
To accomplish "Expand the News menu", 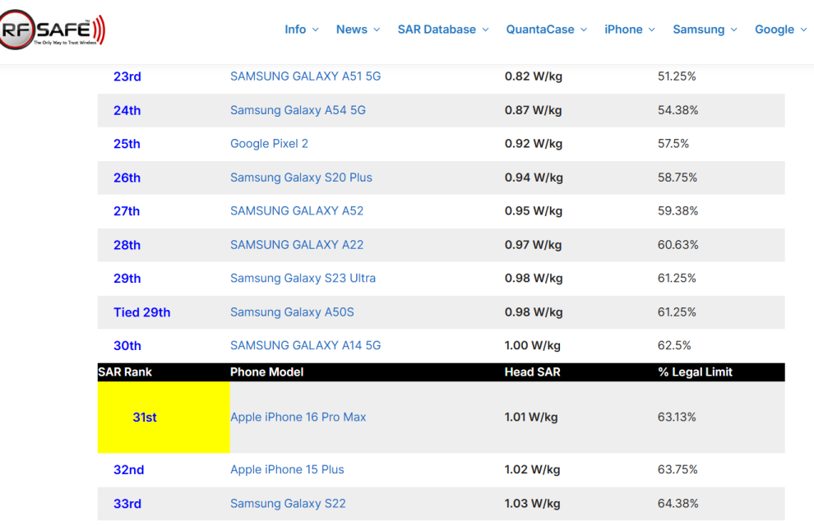I will coord(358,30).
